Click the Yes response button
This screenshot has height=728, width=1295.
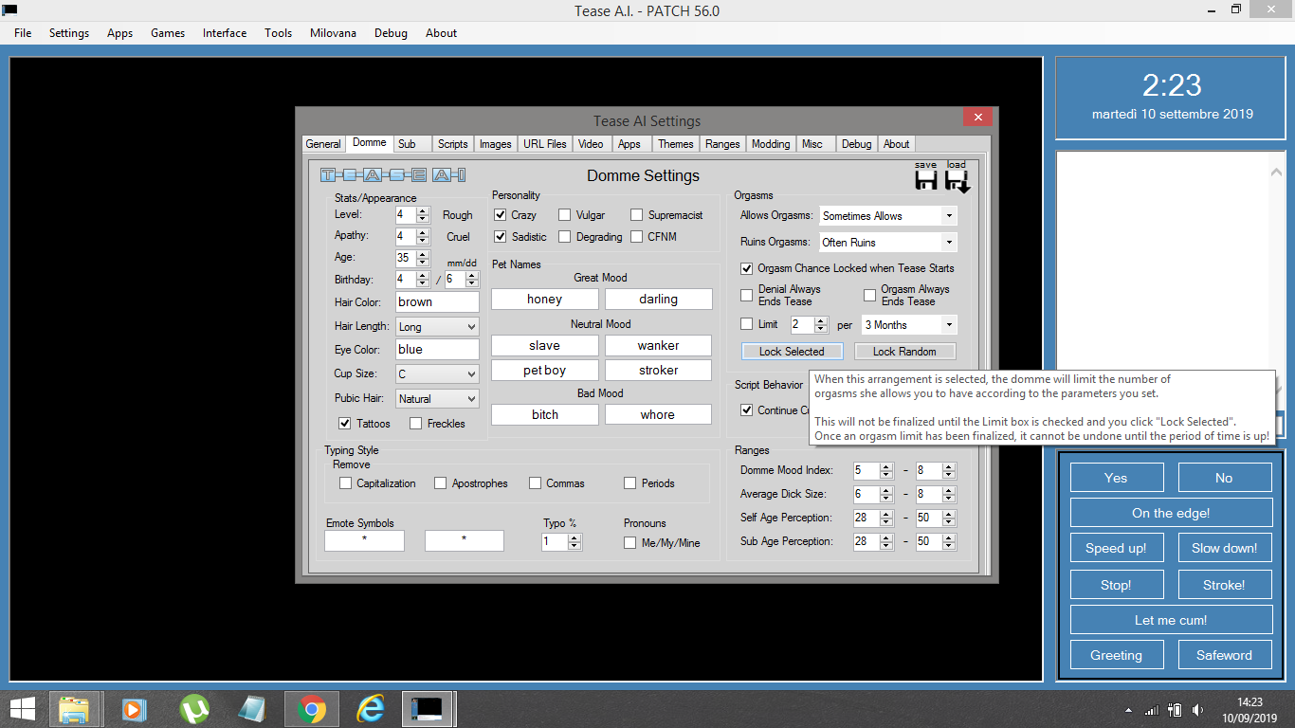(1116, 478)
